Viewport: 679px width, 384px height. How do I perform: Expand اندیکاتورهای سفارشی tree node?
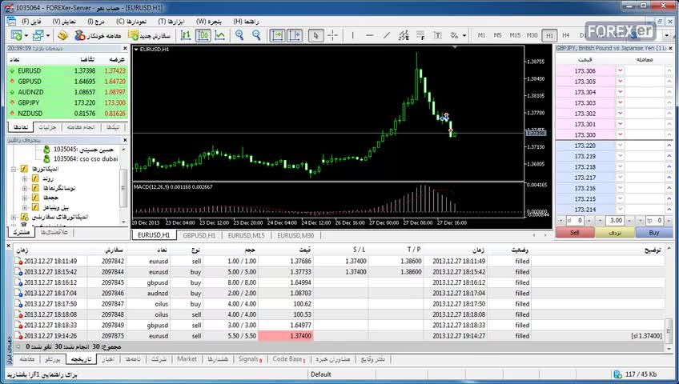(14, 217)
